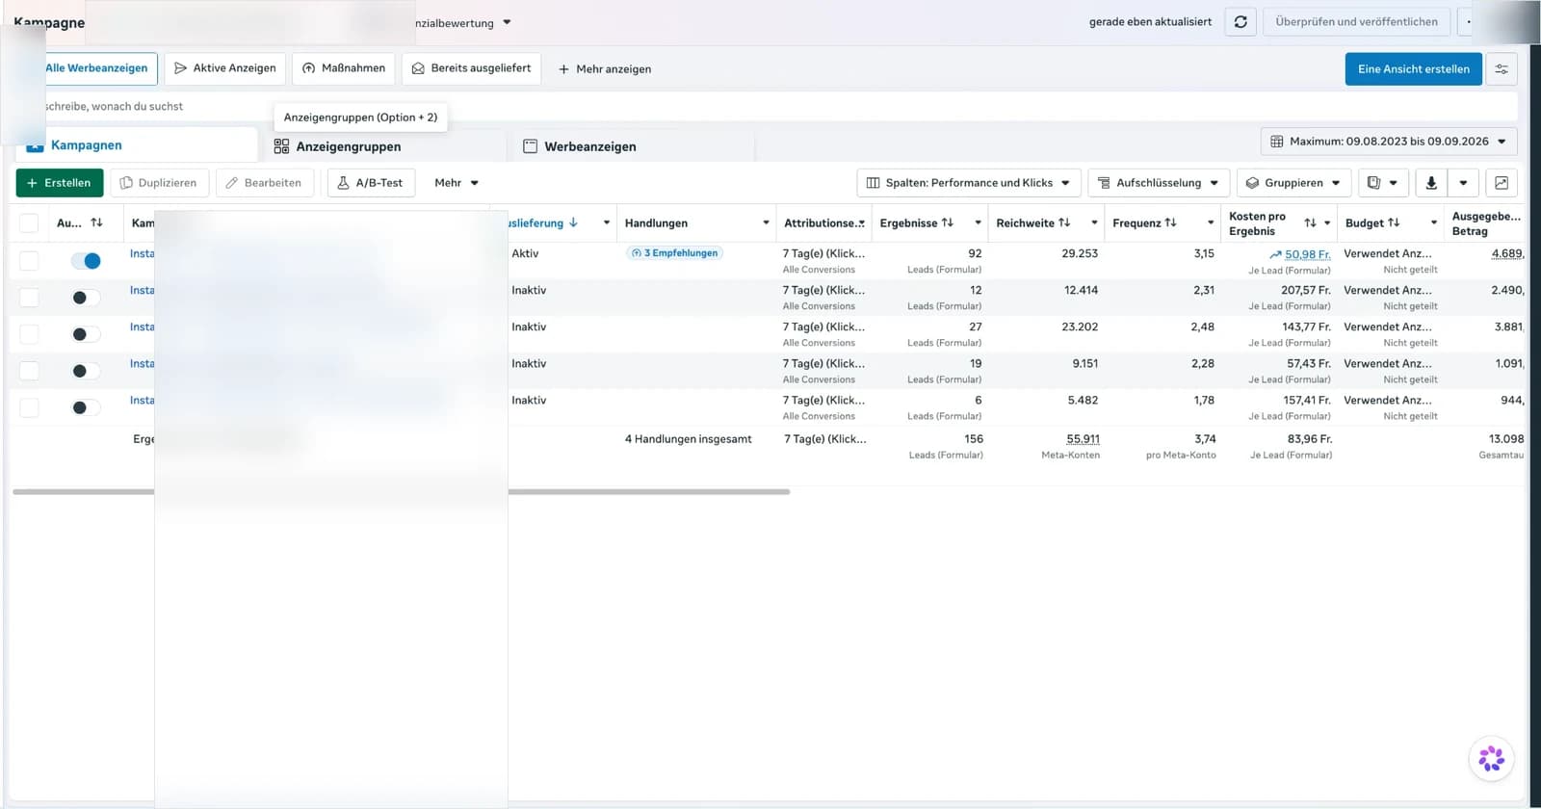Refresh the campaign data

[x=1241, y=21]
